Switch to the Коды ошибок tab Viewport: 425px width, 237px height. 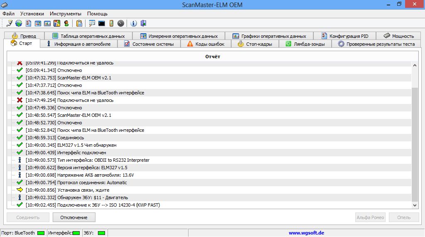pos(205,44)
